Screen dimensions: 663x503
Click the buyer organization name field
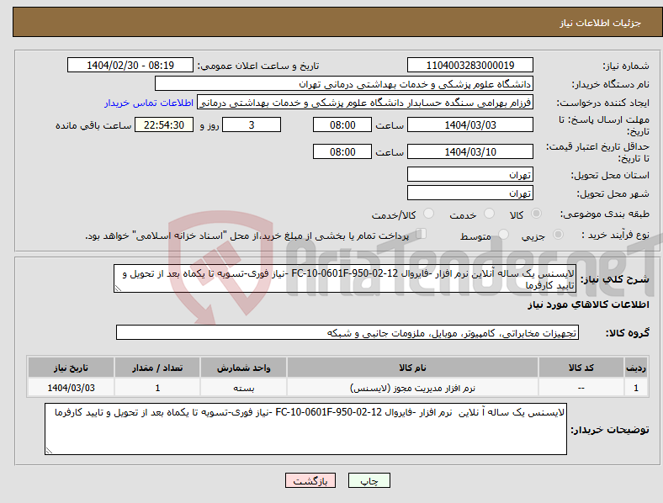tap(344, 83)
